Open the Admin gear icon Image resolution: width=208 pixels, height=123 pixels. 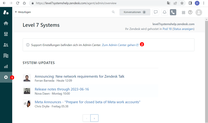[6, 77]
